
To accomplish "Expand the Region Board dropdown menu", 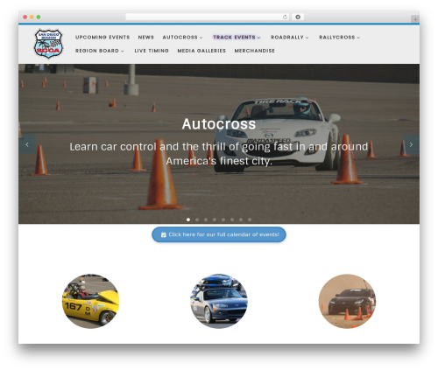I will (100, 51).
